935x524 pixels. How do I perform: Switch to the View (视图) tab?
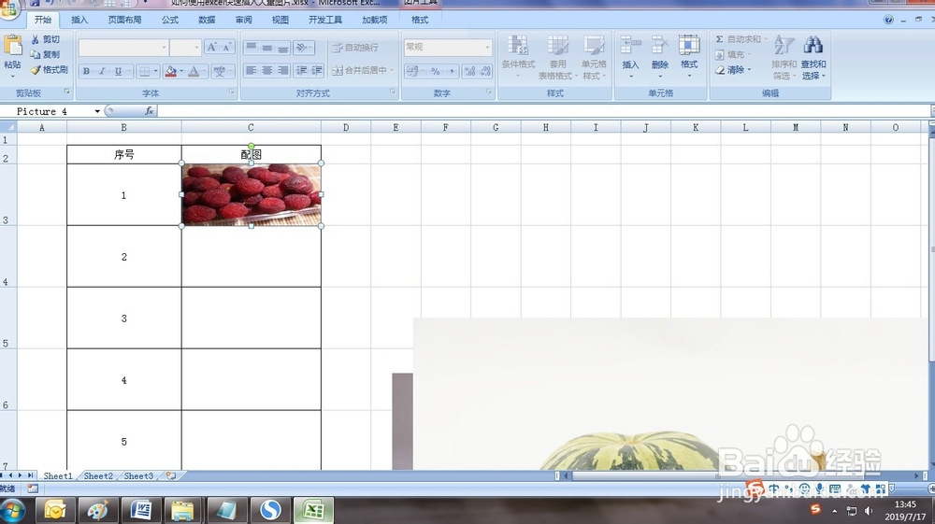(280, 20)
